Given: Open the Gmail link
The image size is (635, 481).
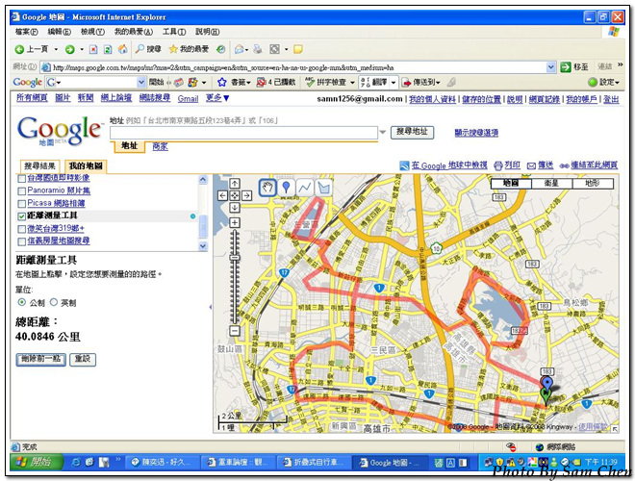Looking at the screenshot, I should click(188, 98).
